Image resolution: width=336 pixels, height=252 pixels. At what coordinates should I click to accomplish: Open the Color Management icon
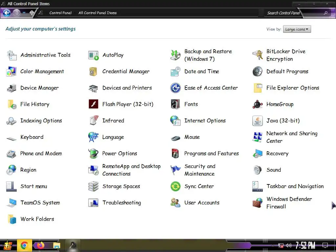tap(11, 72)
